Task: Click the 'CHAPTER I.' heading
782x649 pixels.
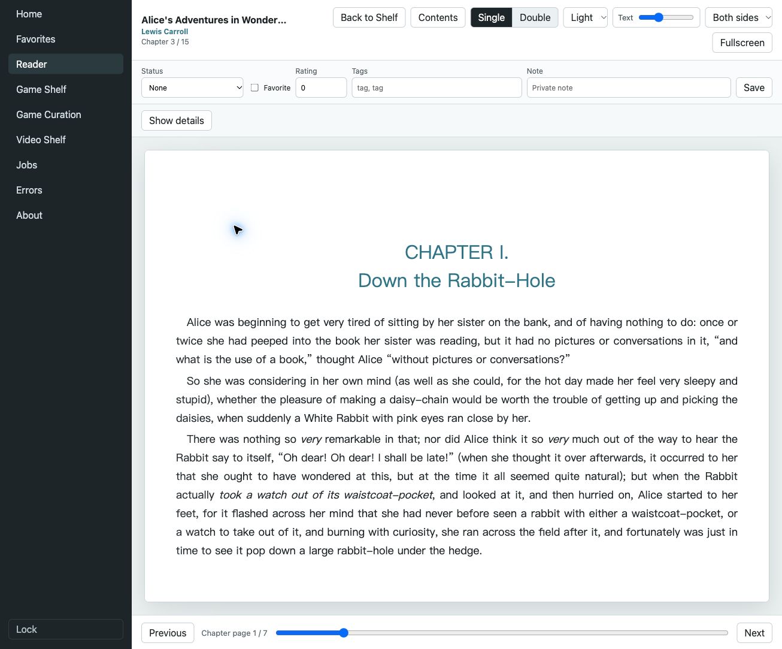Action: pos(457,252)
